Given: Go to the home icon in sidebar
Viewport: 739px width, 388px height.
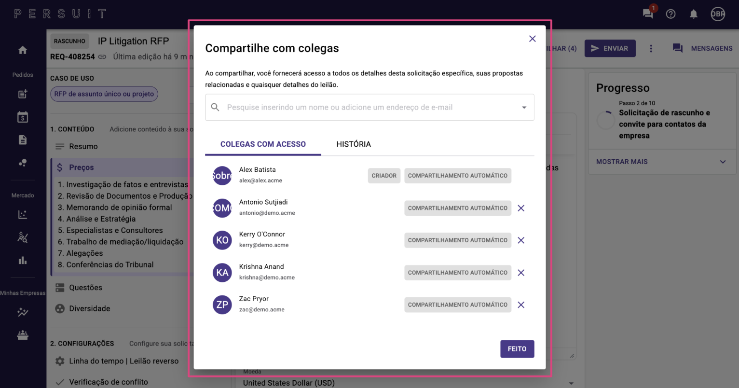Looking at the screenshot, I should click(x=23, y=50).
